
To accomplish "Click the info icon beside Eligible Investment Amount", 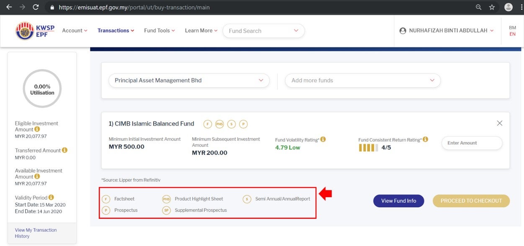I will 37,129.
